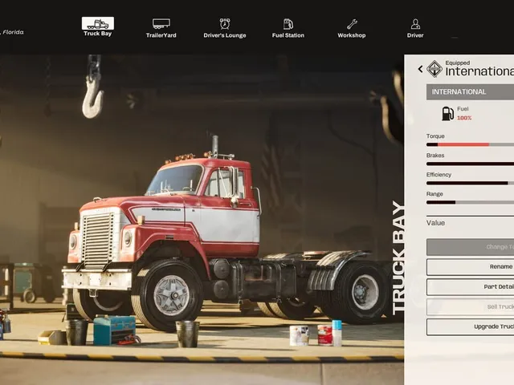Click the '100%' fuel value
The height and width of the screenshot is (385, 514).
pos(464,118)
